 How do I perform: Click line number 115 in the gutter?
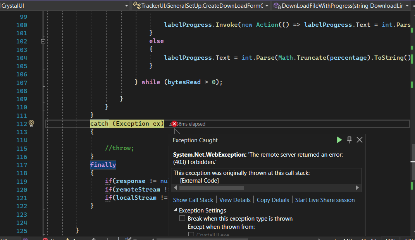coord(22,148)
